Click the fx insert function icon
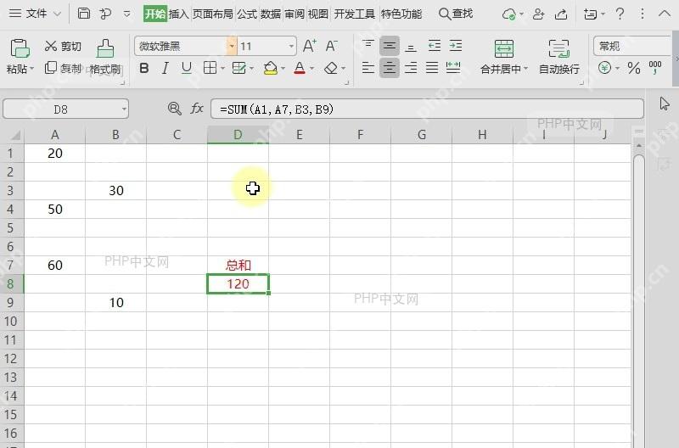 (197, 109)
